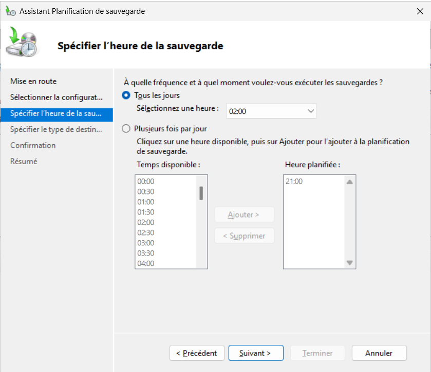Go to the 'Mise en route' step
This screenshot has height=372, width=431.
point(33,81)
